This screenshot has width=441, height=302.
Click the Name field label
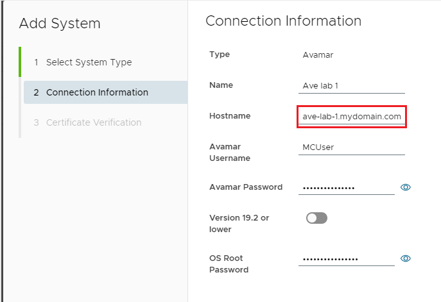(221, 85)
